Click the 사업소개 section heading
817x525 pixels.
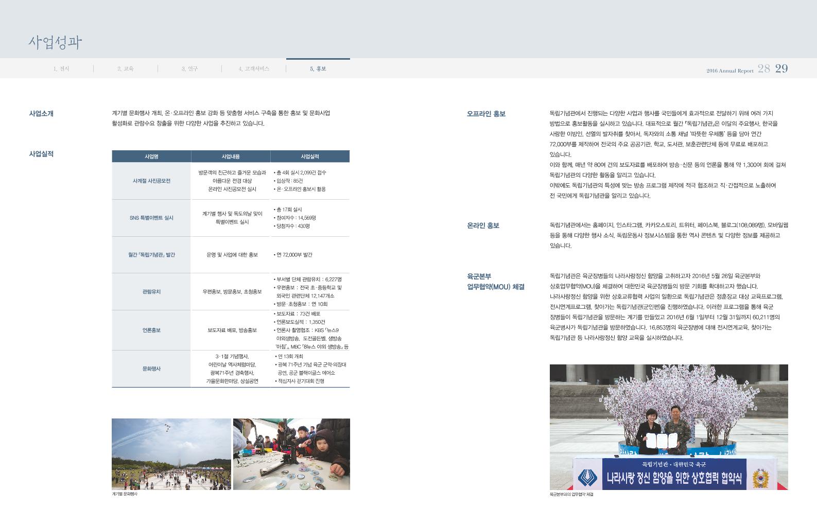click(x=41, y=113)
